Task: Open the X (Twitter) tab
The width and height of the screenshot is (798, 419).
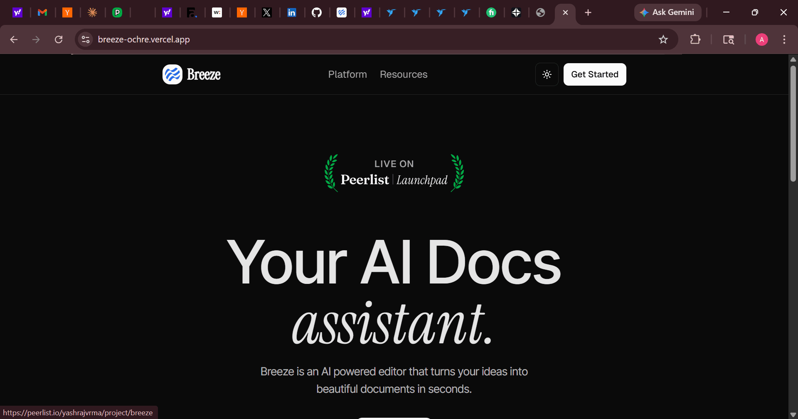Action: pos(267,12)
